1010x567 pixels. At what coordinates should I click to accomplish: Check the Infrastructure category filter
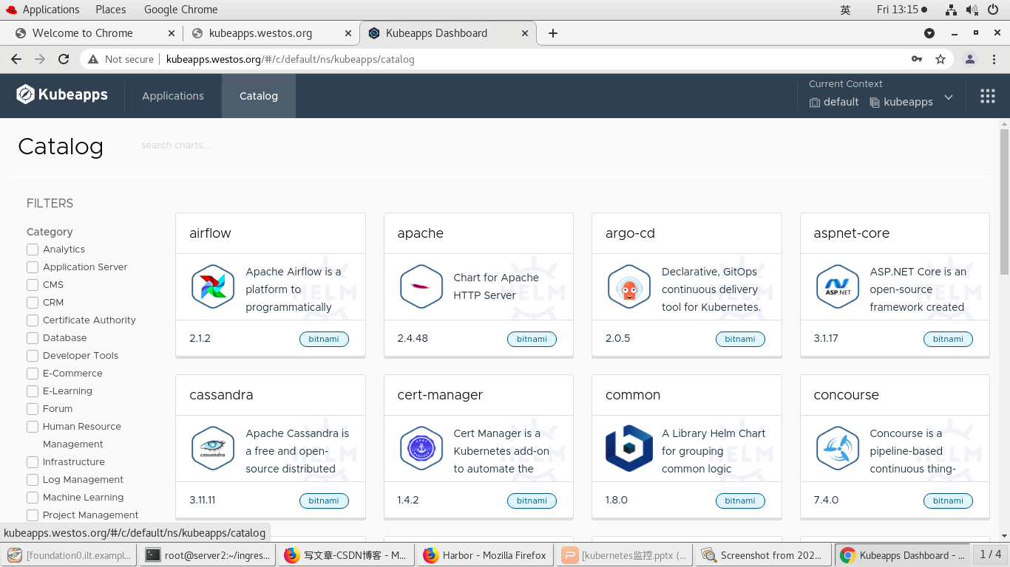33,462
